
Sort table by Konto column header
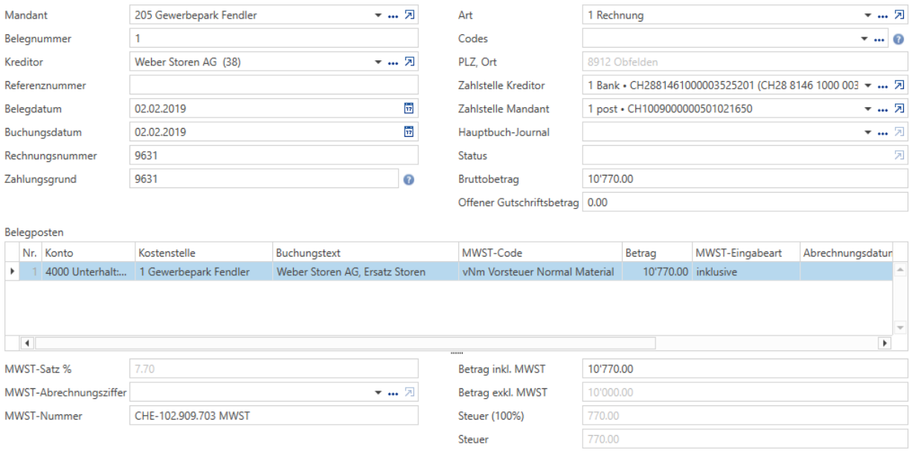89,253
